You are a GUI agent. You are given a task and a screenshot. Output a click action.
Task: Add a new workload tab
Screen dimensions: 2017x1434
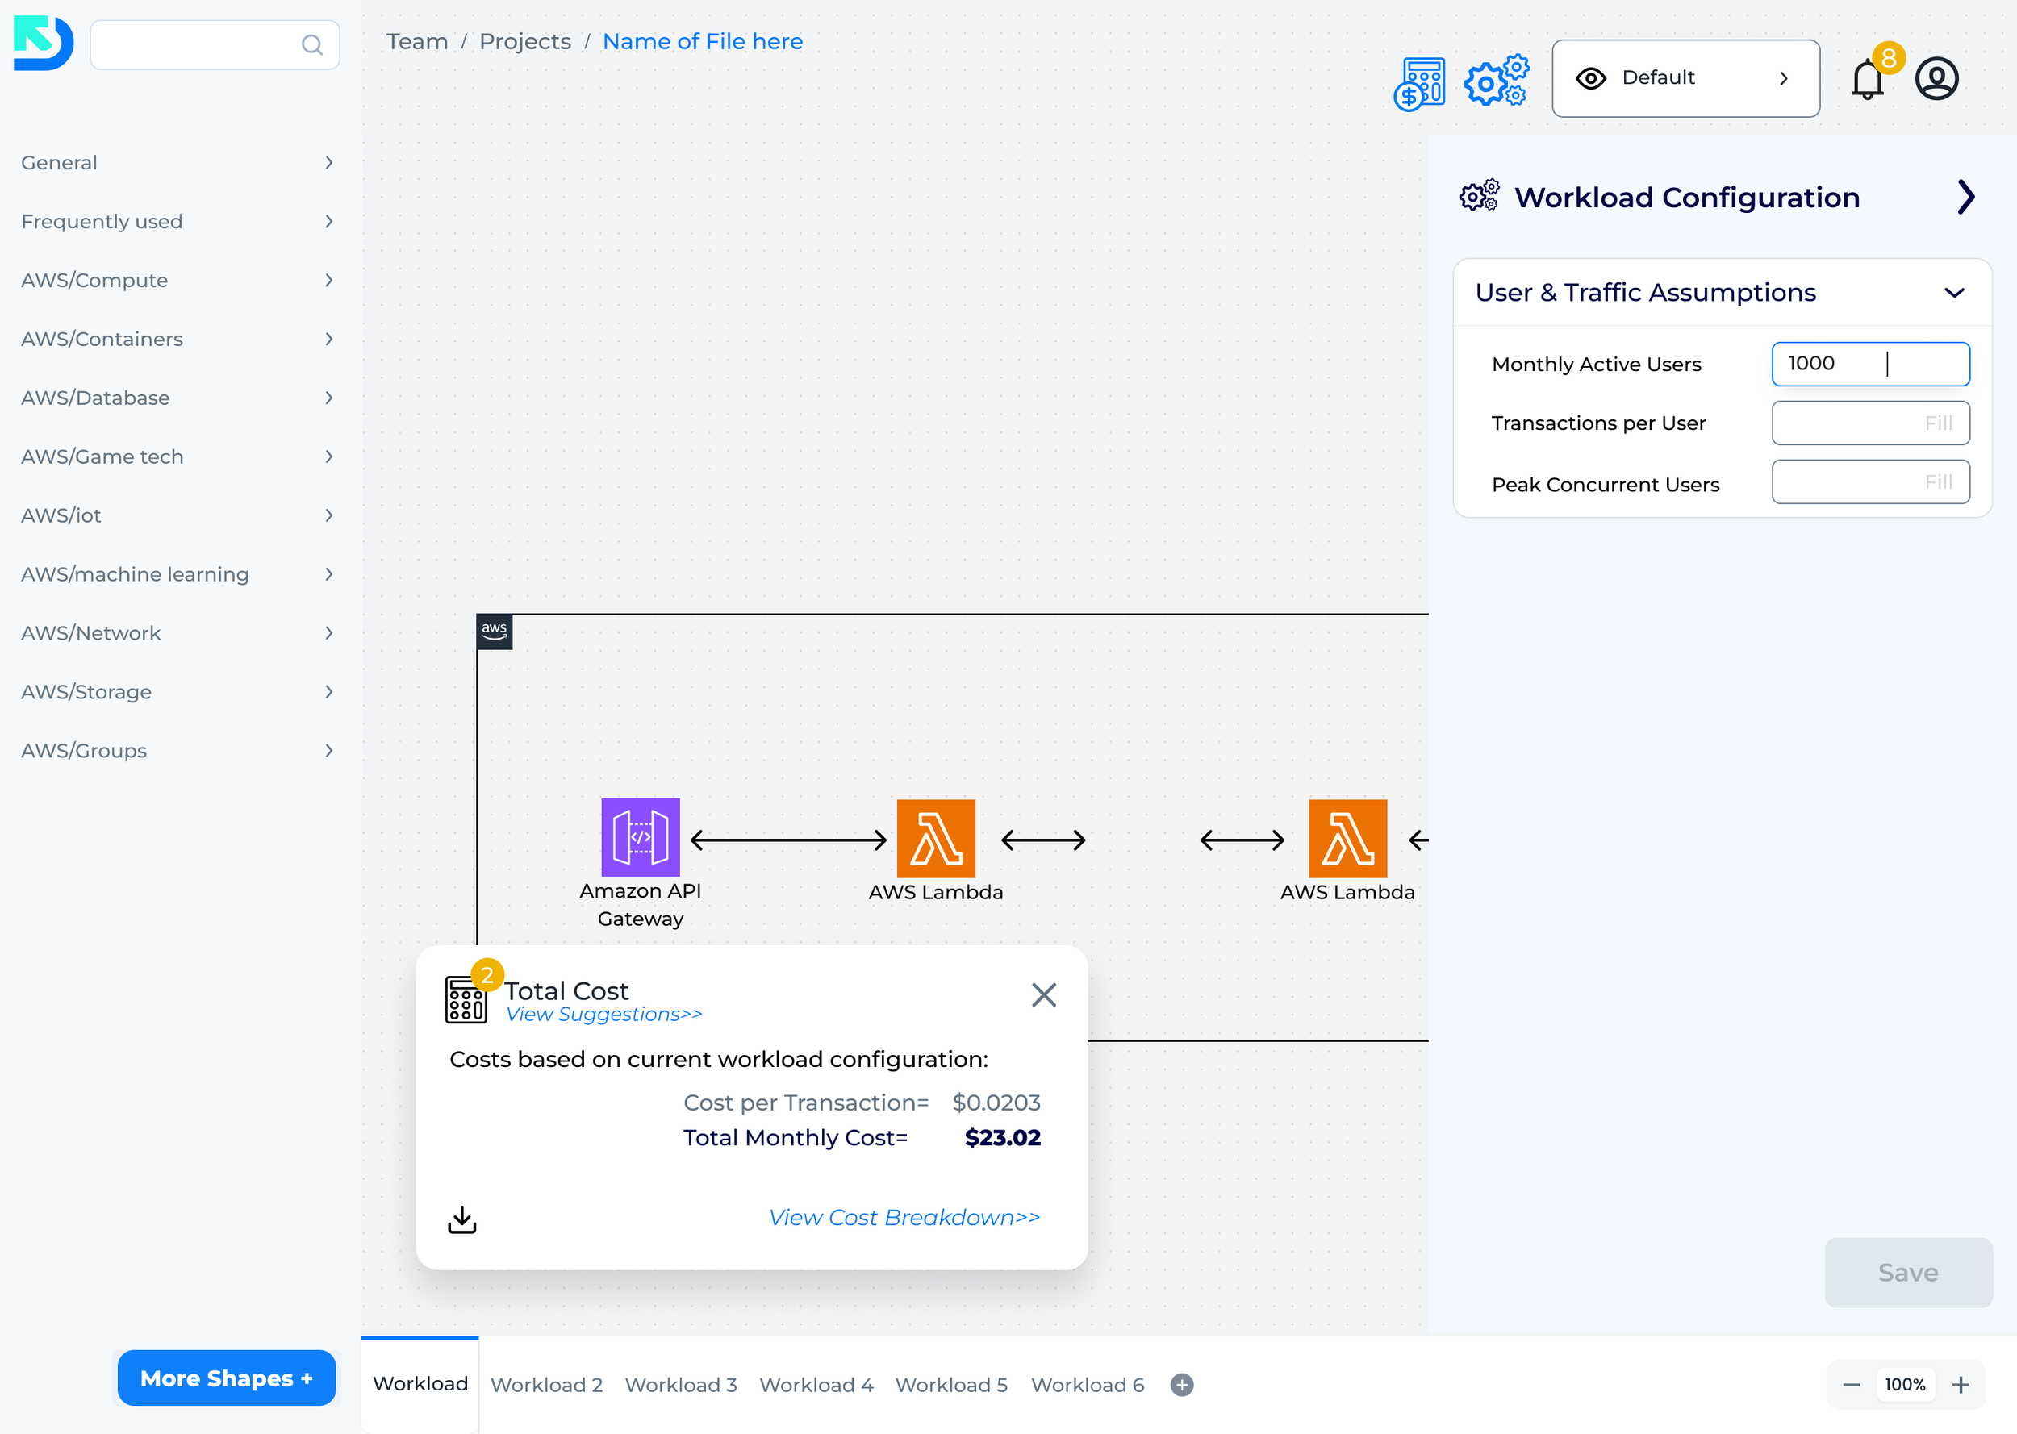pyautogui.click(x=1182, y=1385)
